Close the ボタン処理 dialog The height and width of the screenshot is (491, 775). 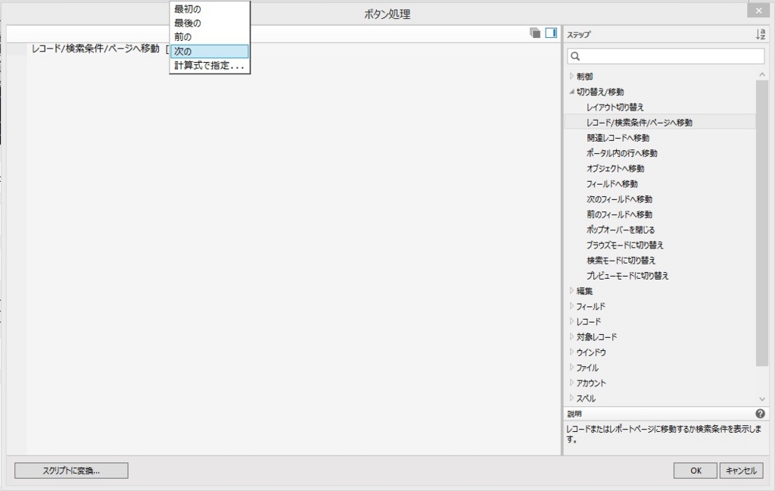(x=758, y=10)
